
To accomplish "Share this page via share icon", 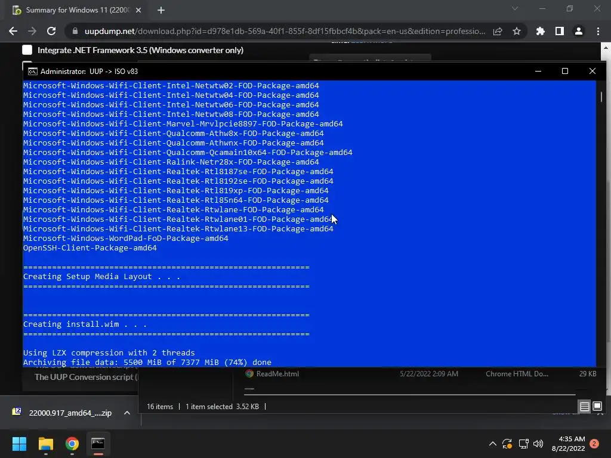I will [x=498, y=31].
